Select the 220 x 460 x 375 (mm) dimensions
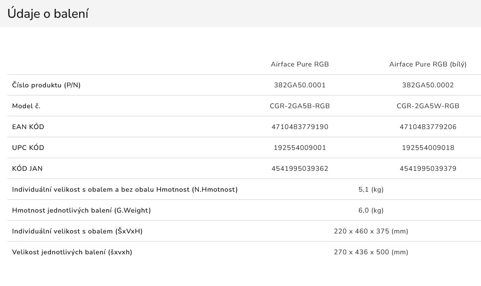 click(x=371, y=231)
